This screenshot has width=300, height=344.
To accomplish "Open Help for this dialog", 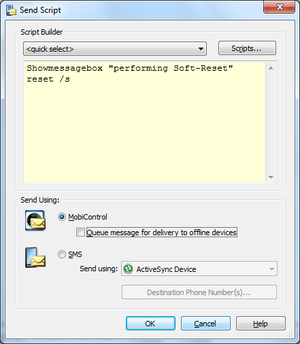I will (261, 324).
